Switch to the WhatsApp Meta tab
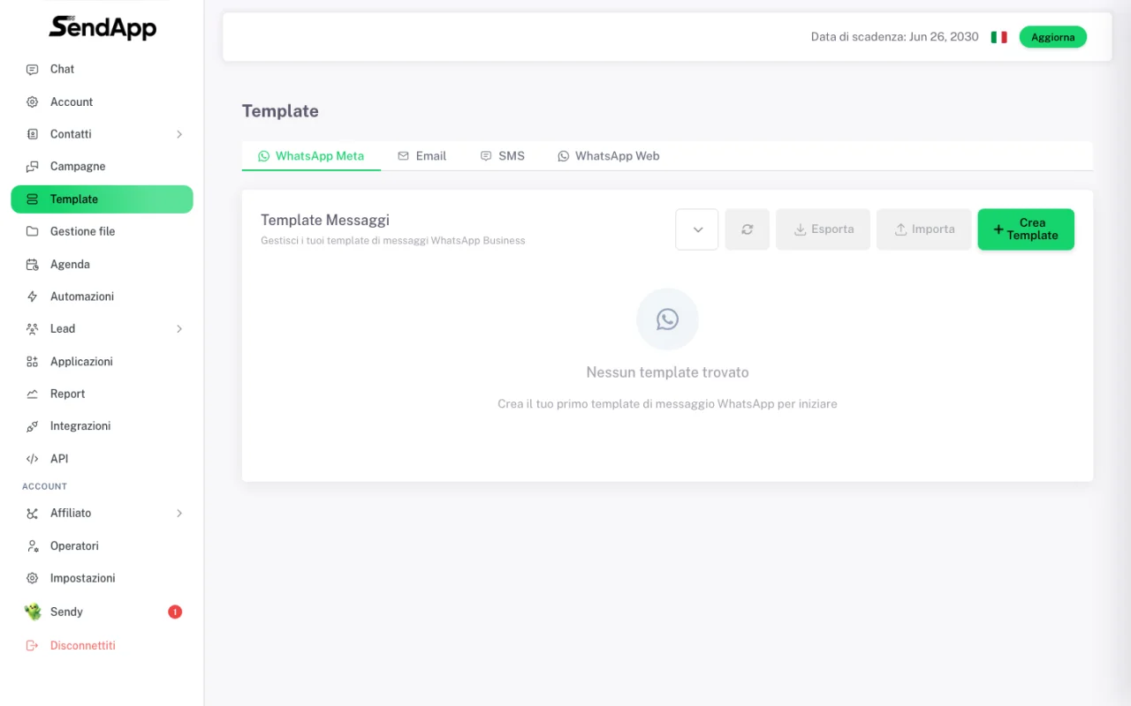 [x=311, y=156]
